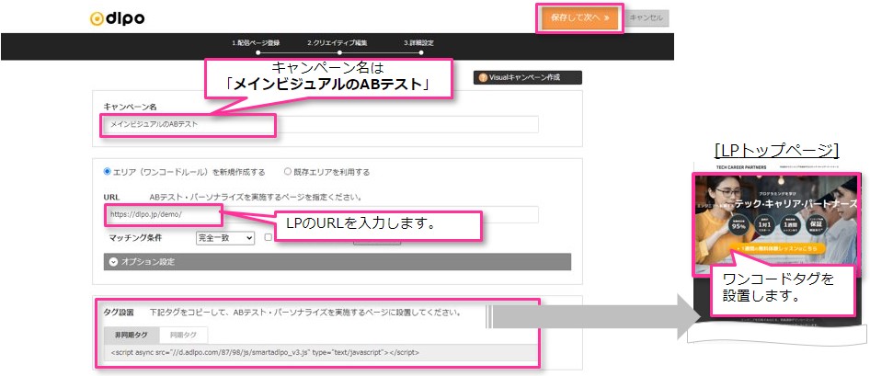Switch to the 非同期タグ tab

[132, 335]
